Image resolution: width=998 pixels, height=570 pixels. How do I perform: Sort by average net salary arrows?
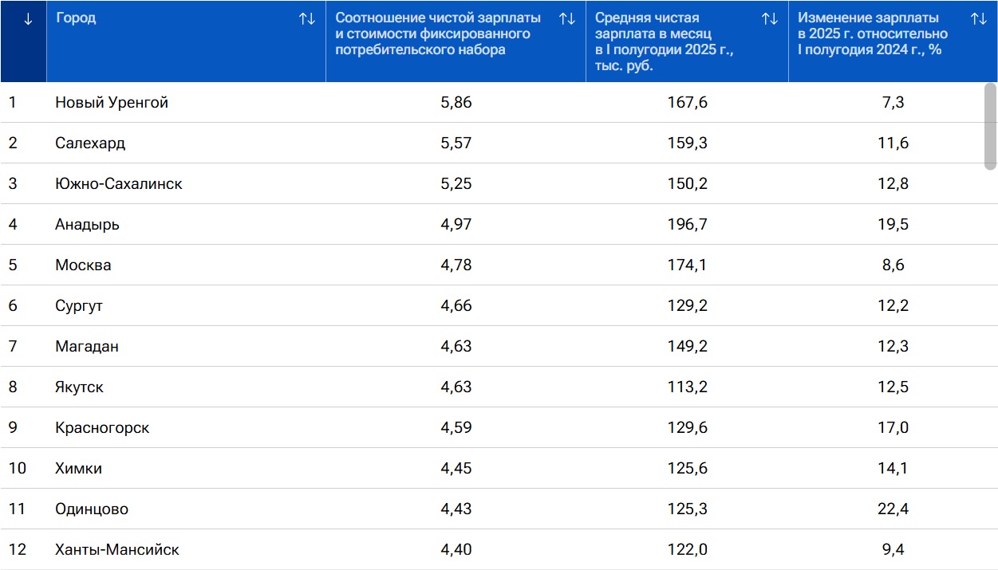770,19
